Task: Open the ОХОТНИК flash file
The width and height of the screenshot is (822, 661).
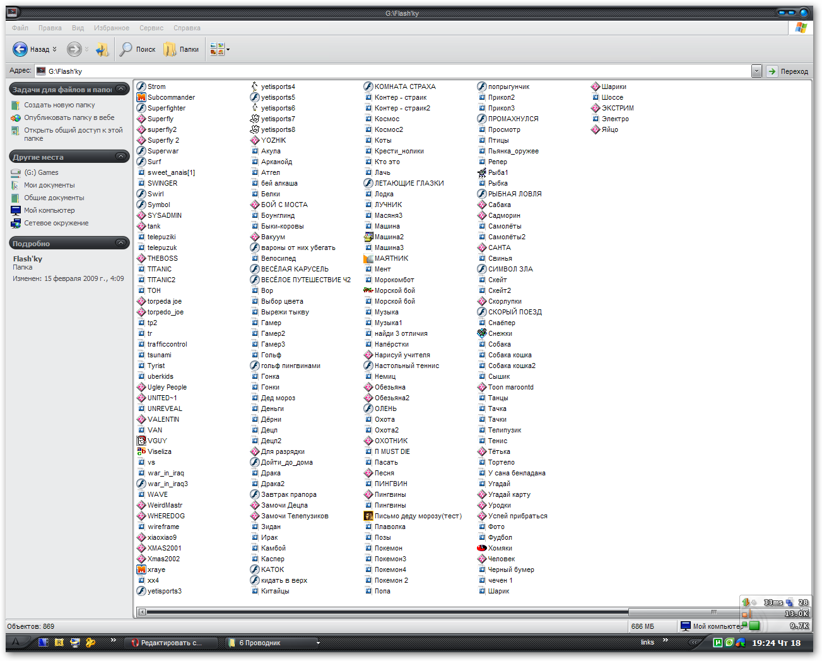Action: [390, 441]
